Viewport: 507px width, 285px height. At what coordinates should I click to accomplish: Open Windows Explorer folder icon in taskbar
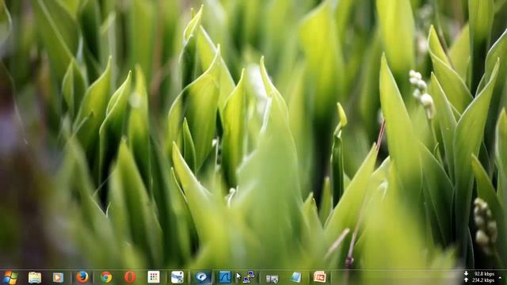35,278
